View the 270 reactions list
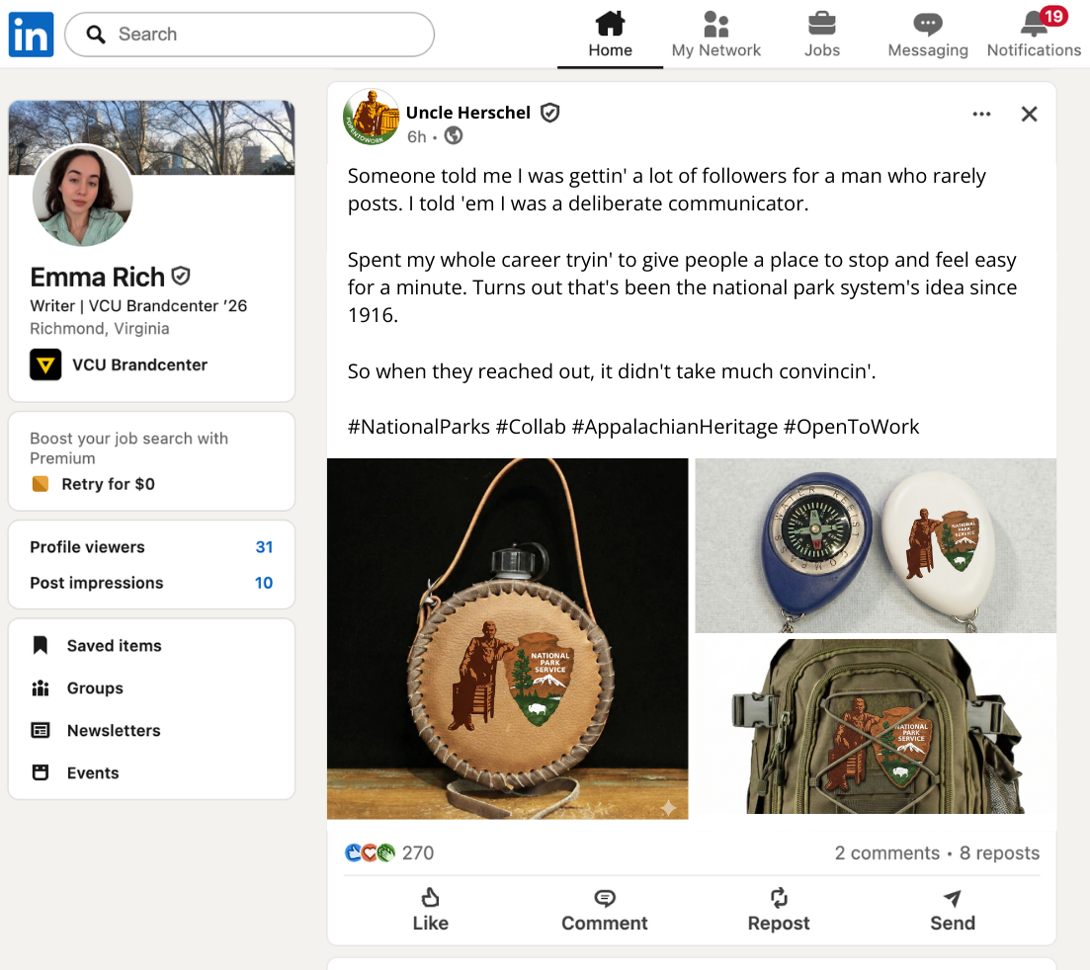The width and height of the screenshot is (1090, 970). (418, 852)
